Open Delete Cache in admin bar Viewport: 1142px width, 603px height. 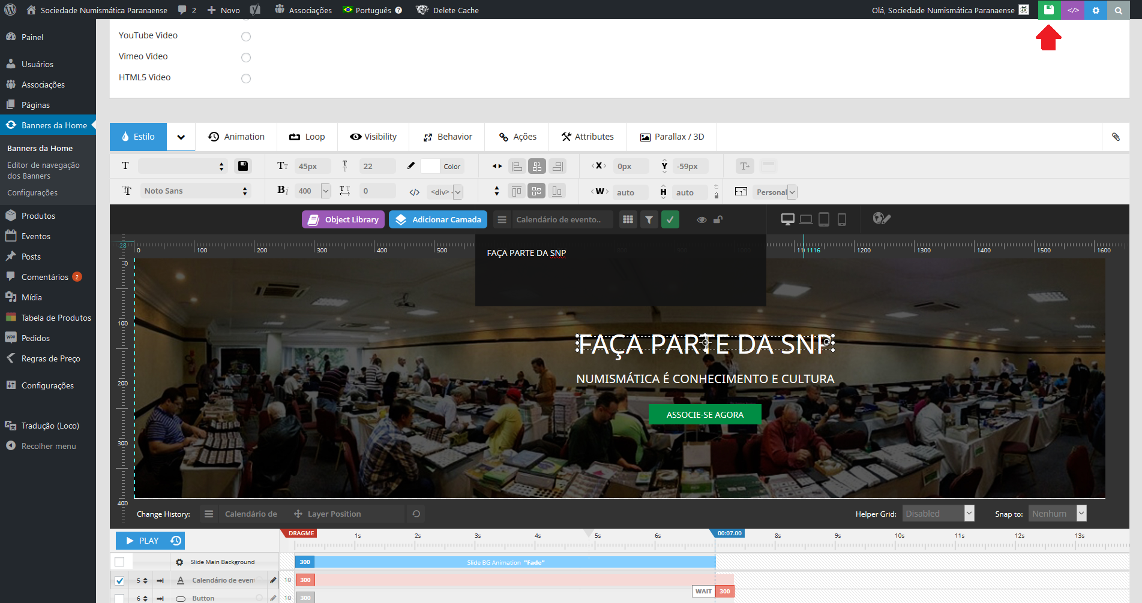[x=448, y=10]
